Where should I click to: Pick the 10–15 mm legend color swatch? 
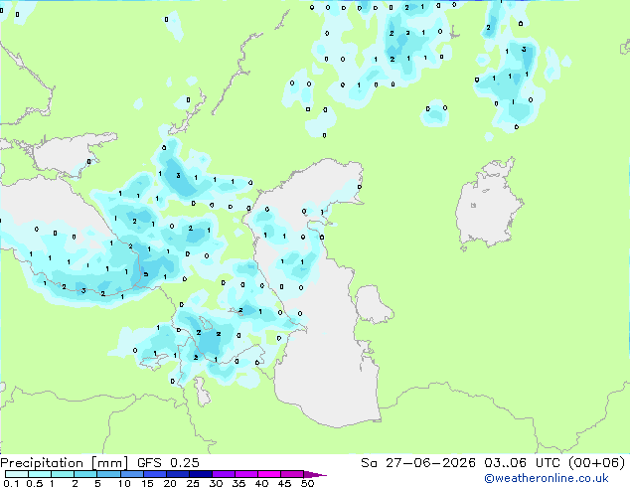tap(131, 474)
